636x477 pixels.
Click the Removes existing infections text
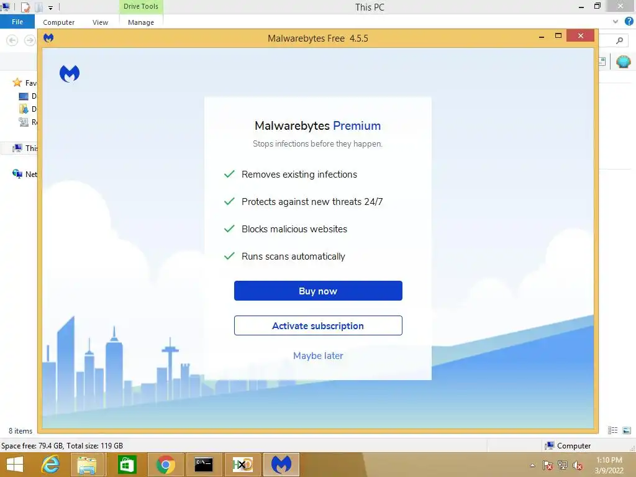point(299,175)
